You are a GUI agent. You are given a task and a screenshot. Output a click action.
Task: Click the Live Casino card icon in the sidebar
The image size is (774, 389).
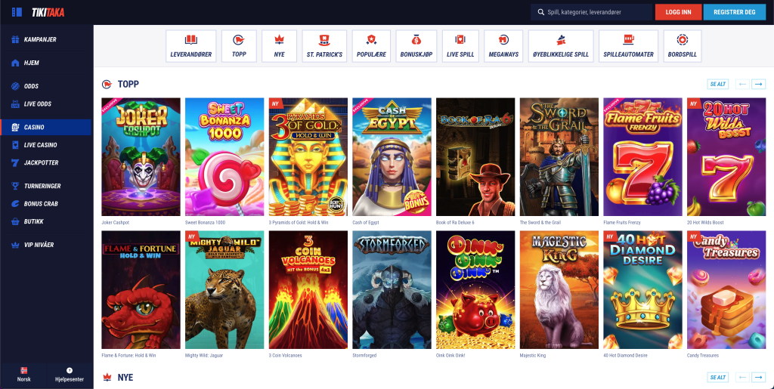(15, 145)
